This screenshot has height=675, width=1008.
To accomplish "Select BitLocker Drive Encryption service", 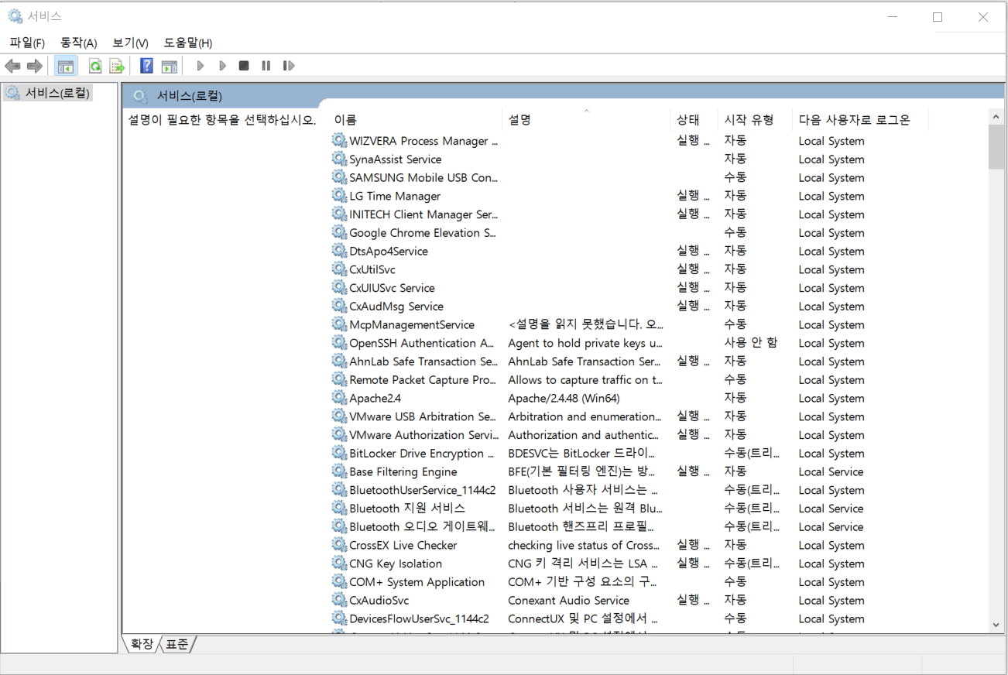I will click(x=422, y=454).
